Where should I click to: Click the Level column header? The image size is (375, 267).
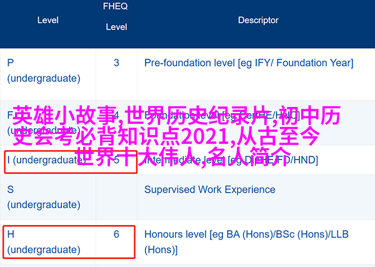coord(48,21)
